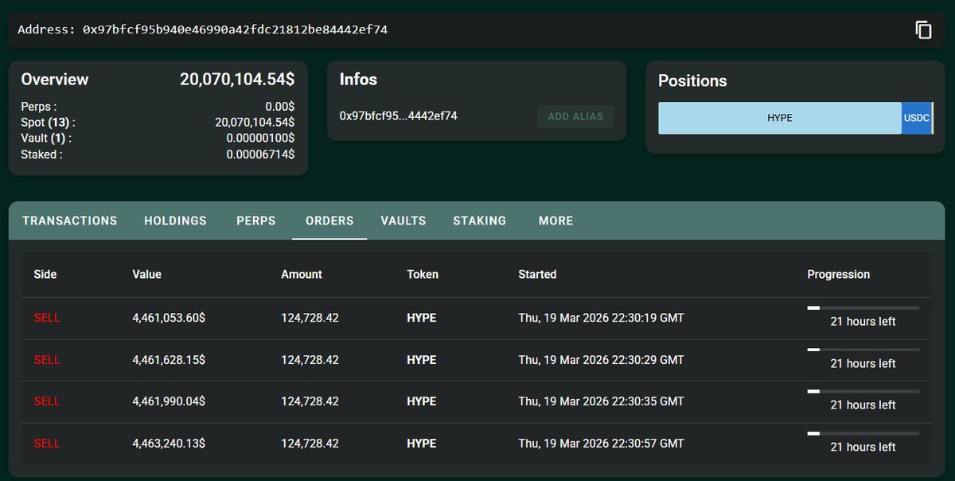Click the Perps value 0.00$
The width and height of the screenshot is (955, 481).
click(280, 106)
